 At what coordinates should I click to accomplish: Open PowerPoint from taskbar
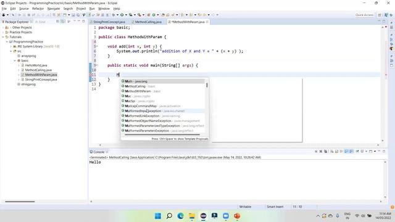click(237, 216)
